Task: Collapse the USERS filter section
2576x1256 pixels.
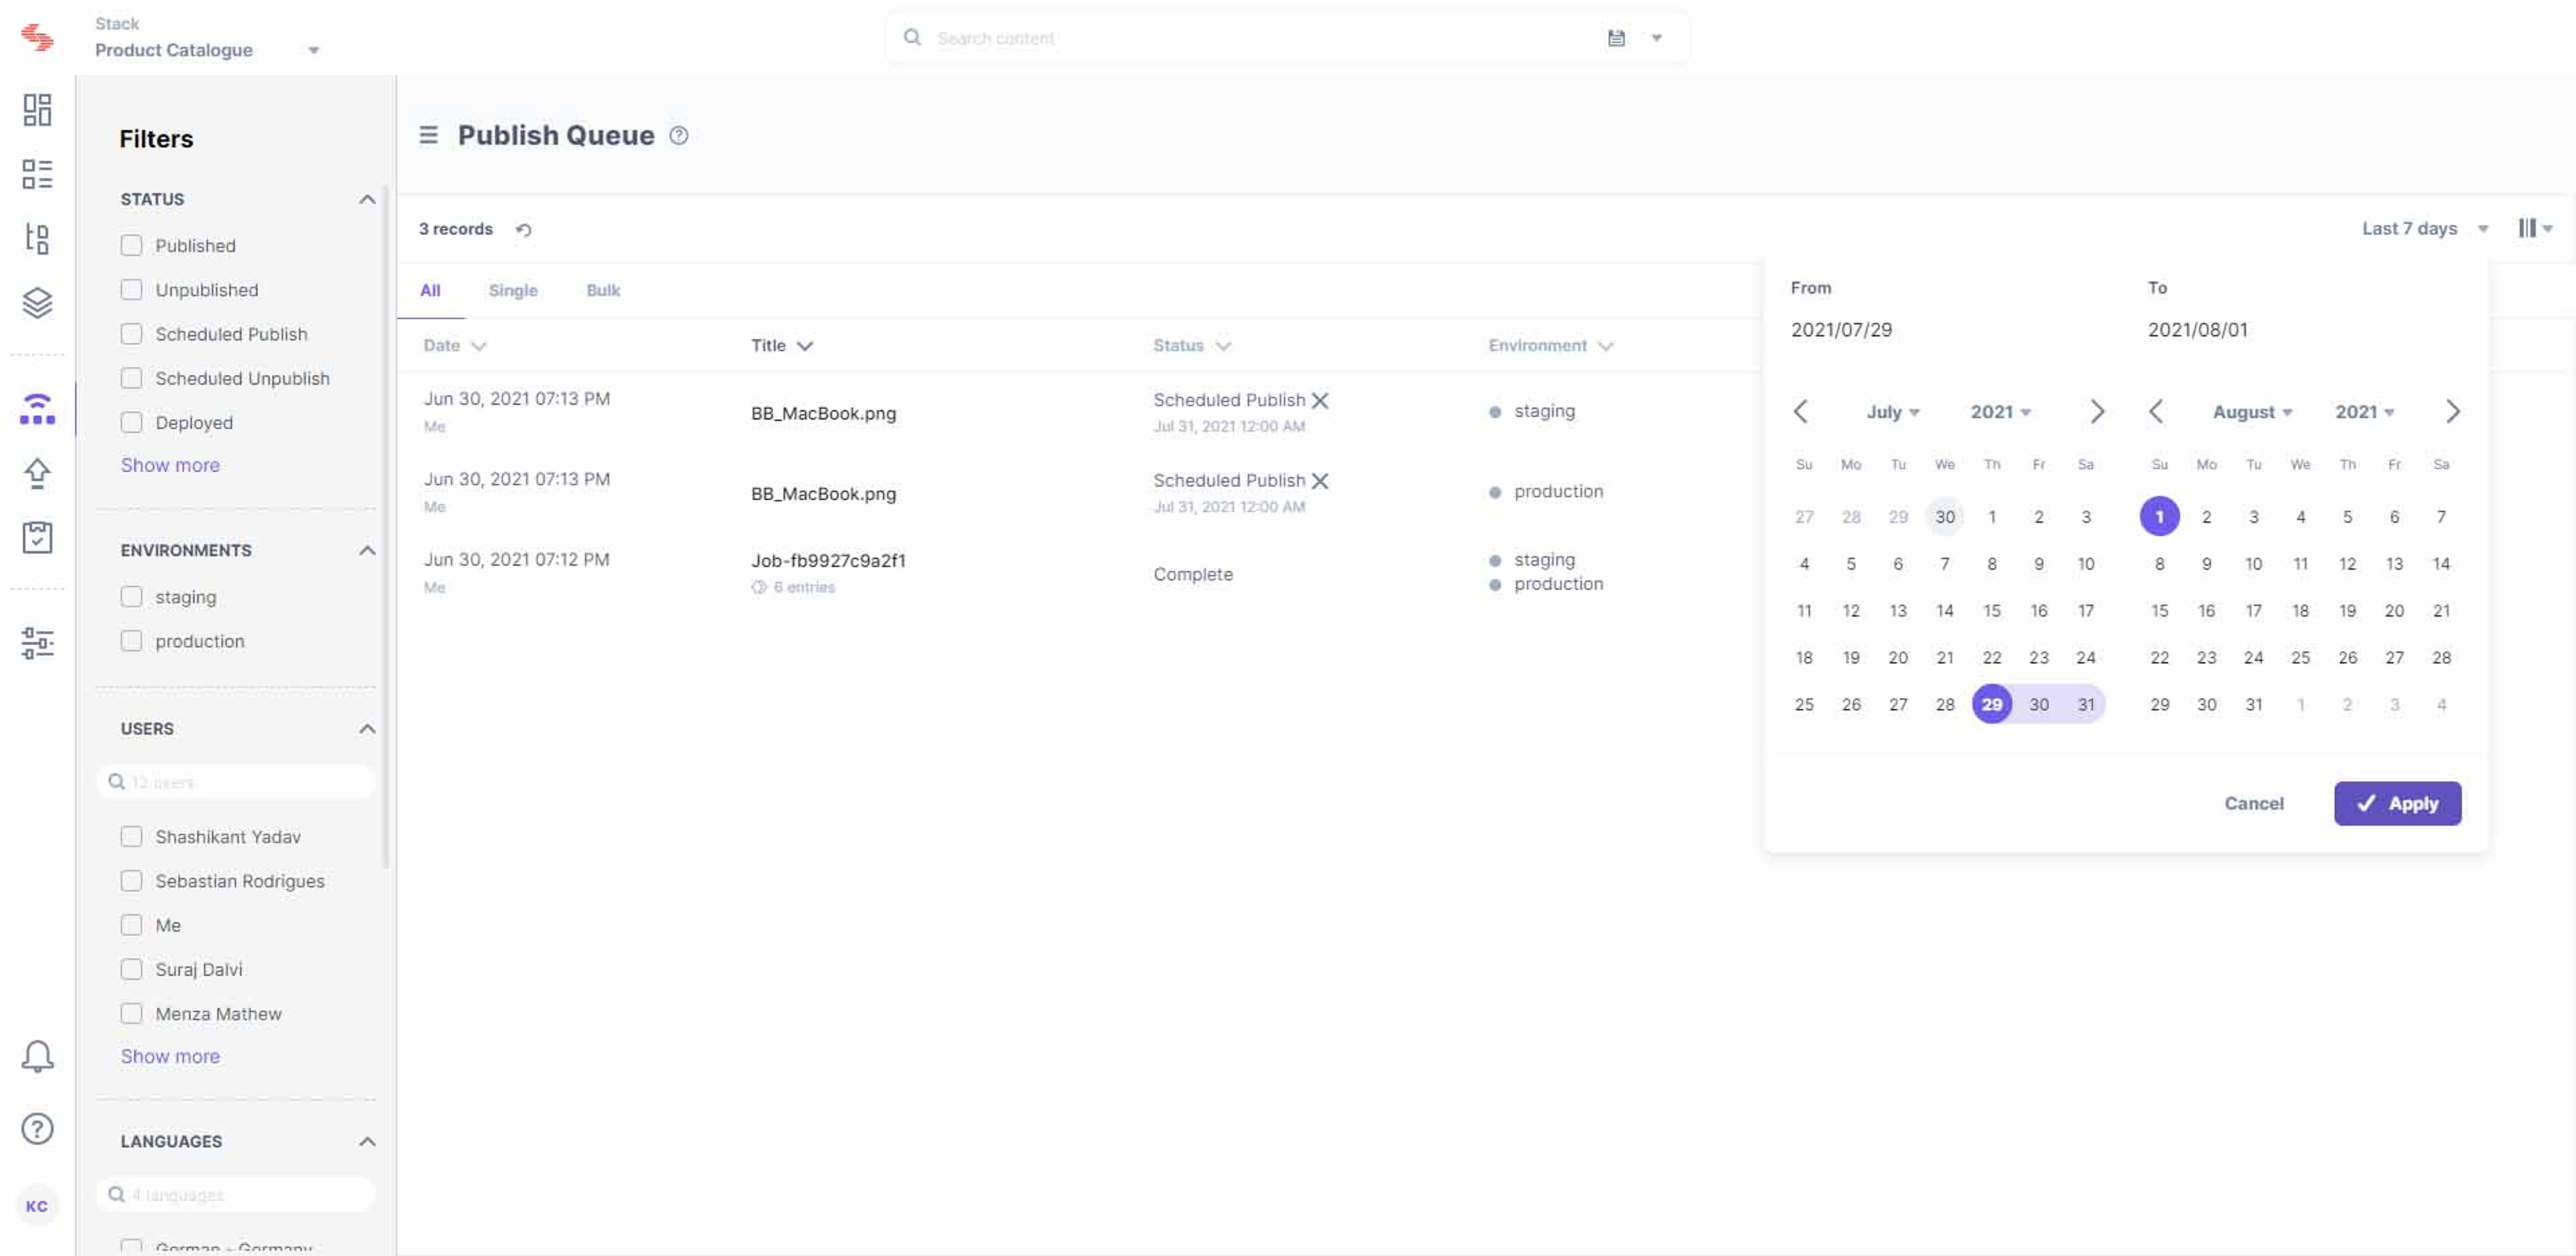Action: point(367,729)
